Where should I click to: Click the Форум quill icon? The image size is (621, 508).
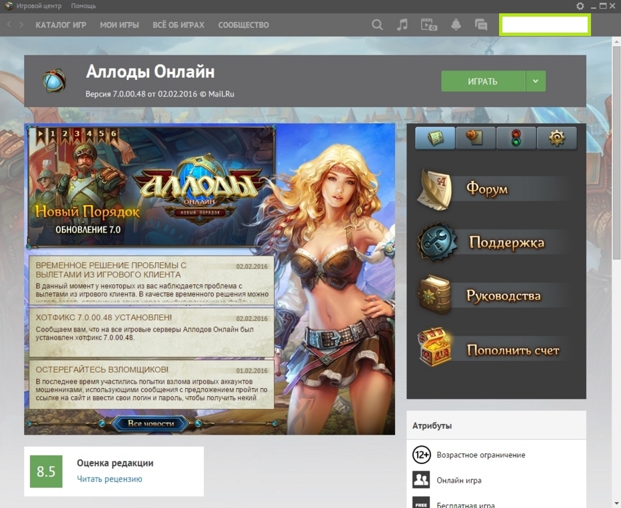pyautogui.click(x=434, y=189)
